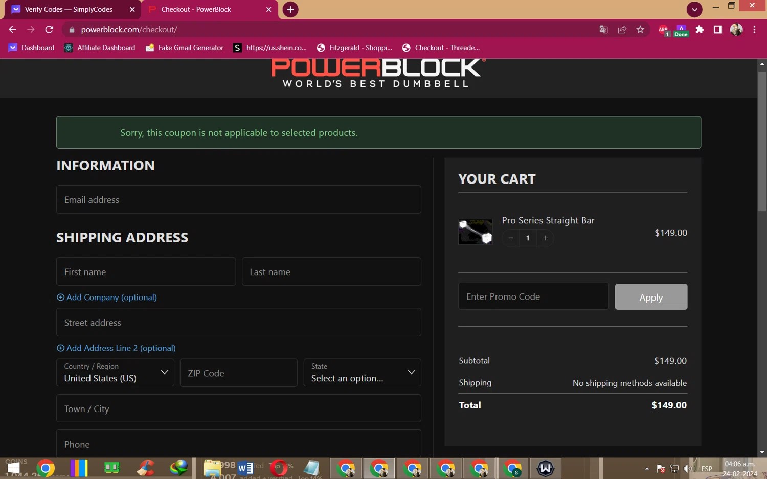Toggle the browser side panel icon

coord(718,30)
